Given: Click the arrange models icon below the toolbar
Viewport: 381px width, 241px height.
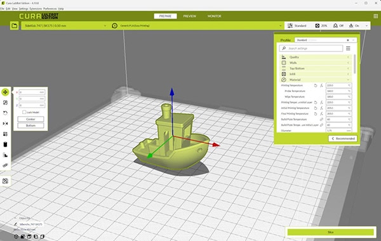Looking at the screenshot, I should point(5,181).
